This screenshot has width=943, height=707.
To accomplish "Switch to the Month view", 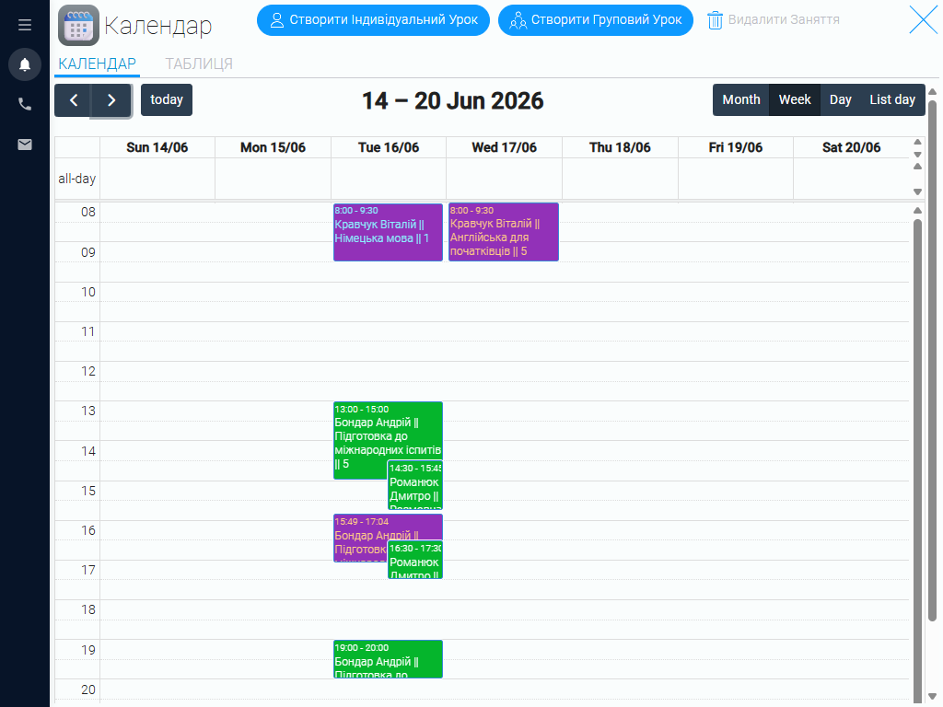I will tap(741, 99).
